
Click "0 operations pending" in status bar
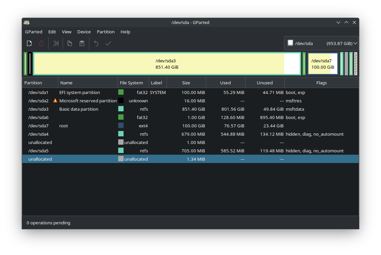click(x=48, y=223)
